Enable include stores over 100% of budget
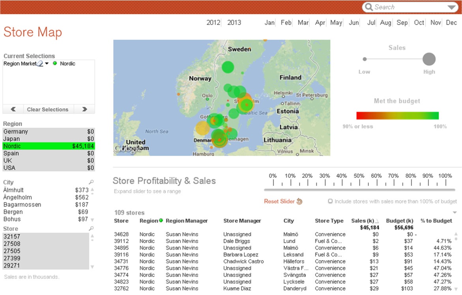This screenshot has width=462, height=295. pos(330,201)
